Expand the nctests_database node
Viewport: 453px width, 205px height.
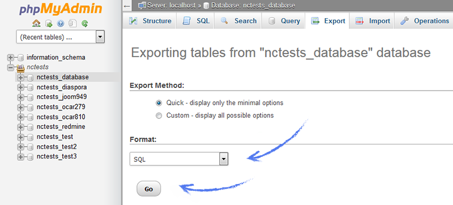click(x=20, y=78)
